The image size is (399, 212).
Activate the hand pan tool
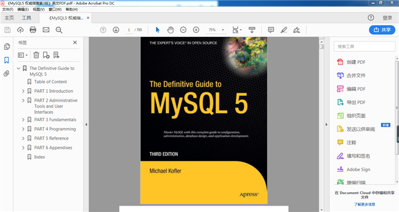(170, 30)
